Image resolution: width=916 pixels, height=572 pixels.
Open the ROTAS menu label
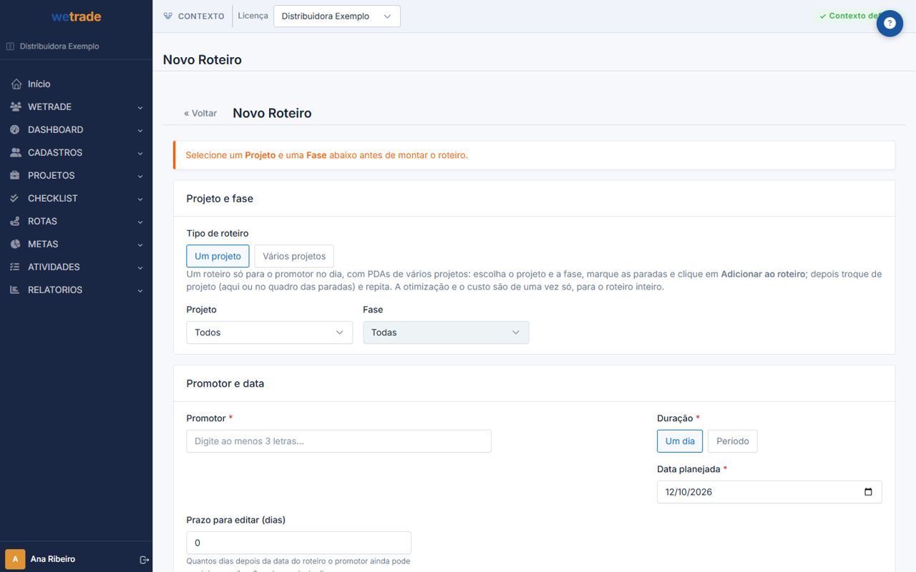coord(42,222)
